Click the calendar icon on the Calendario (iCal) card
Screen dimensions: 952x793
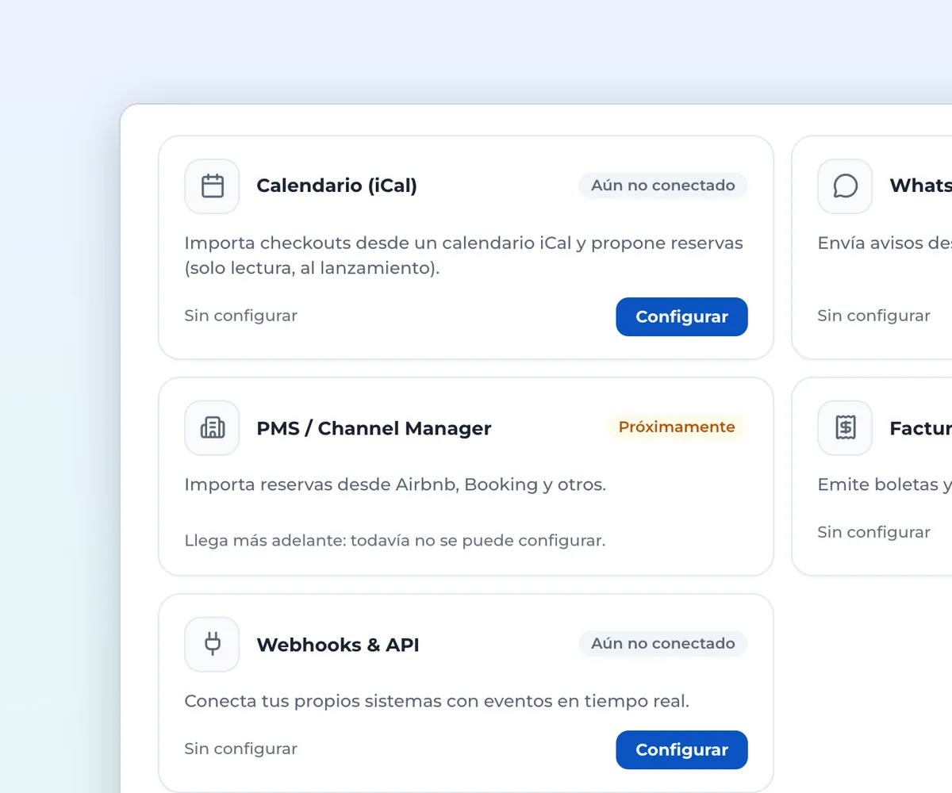[212, 186]
